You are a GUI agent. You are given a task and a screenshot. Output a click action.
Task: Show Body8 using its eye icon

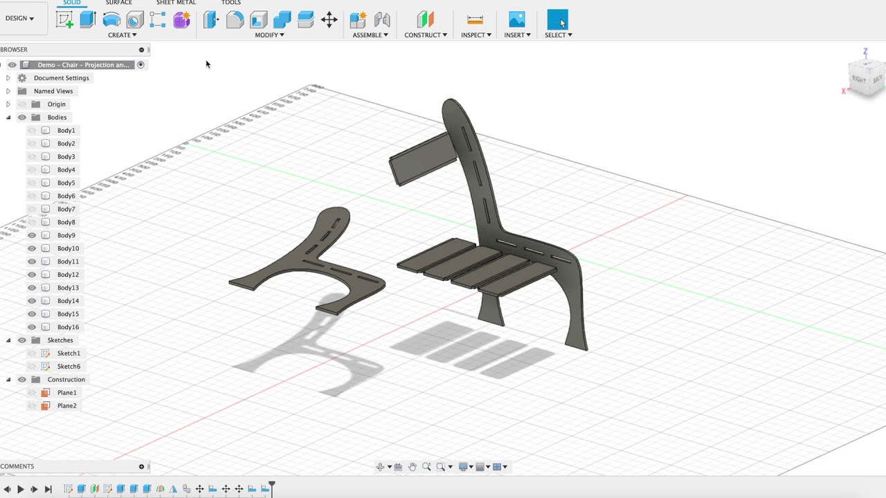[x=32, y=223]
